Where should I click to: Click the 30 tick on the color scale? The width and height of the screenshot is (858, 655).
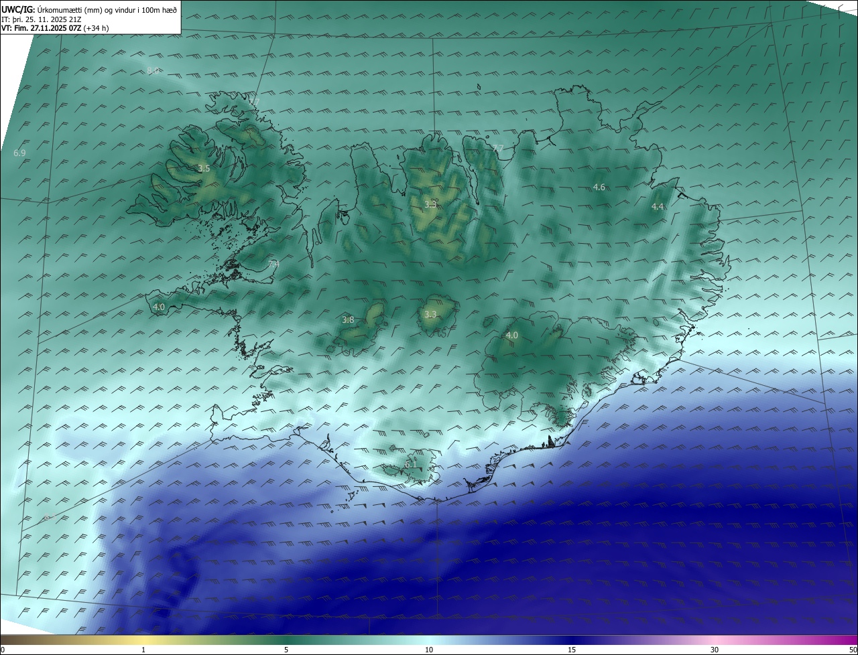coord(715,650)
